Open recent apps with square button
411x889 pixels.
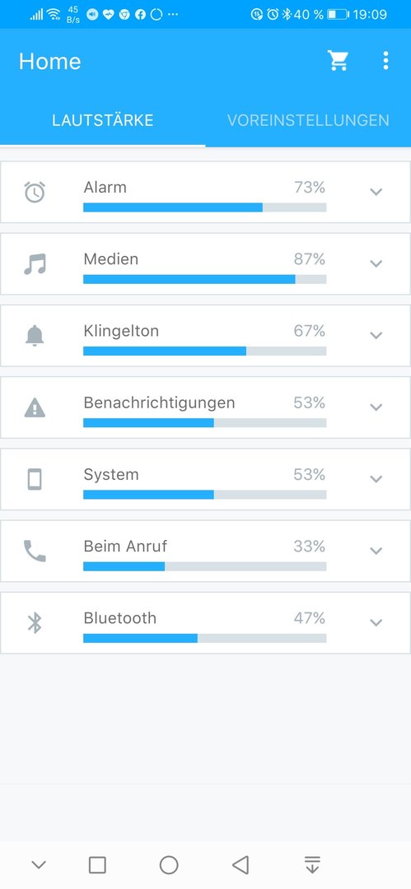click(98, 864)
